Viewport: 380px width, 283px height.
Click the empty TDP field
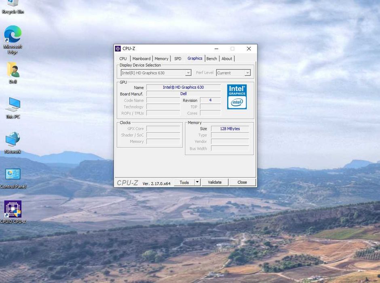tap(210, 107)
